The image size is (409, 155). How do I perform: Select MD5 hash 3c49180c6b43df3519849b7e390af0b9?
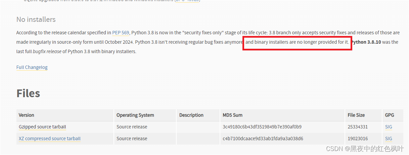[x=262, y=127]
